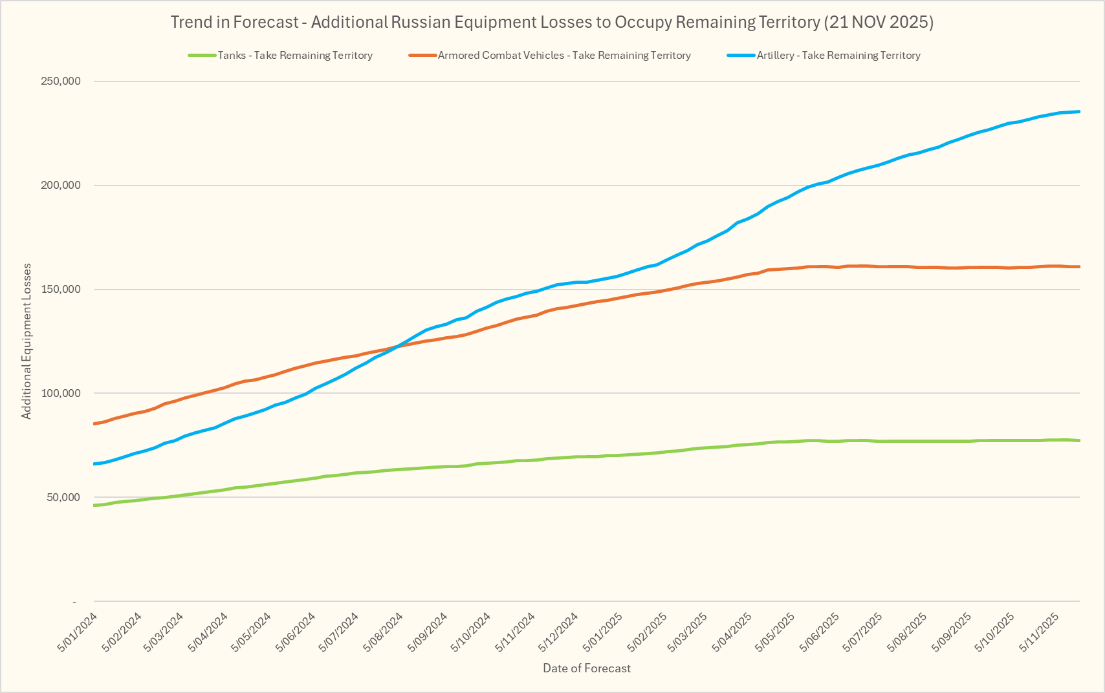Click the 250,000 y-axis label
This screenshot has height=693, width=1105.
pos(60,81)
